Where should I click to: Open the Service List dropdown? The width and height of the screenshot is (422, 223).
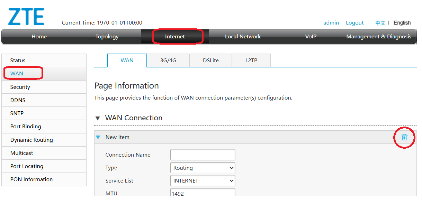click(203, 180)
